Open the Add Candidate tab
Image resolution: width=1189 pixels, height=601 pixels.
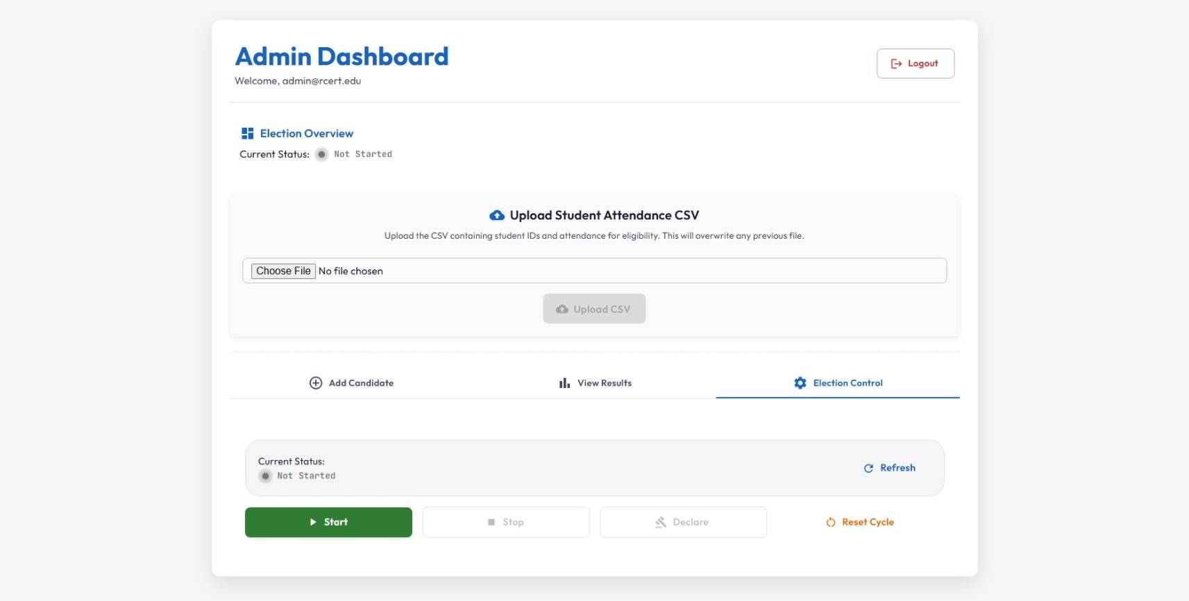point(352,383)
